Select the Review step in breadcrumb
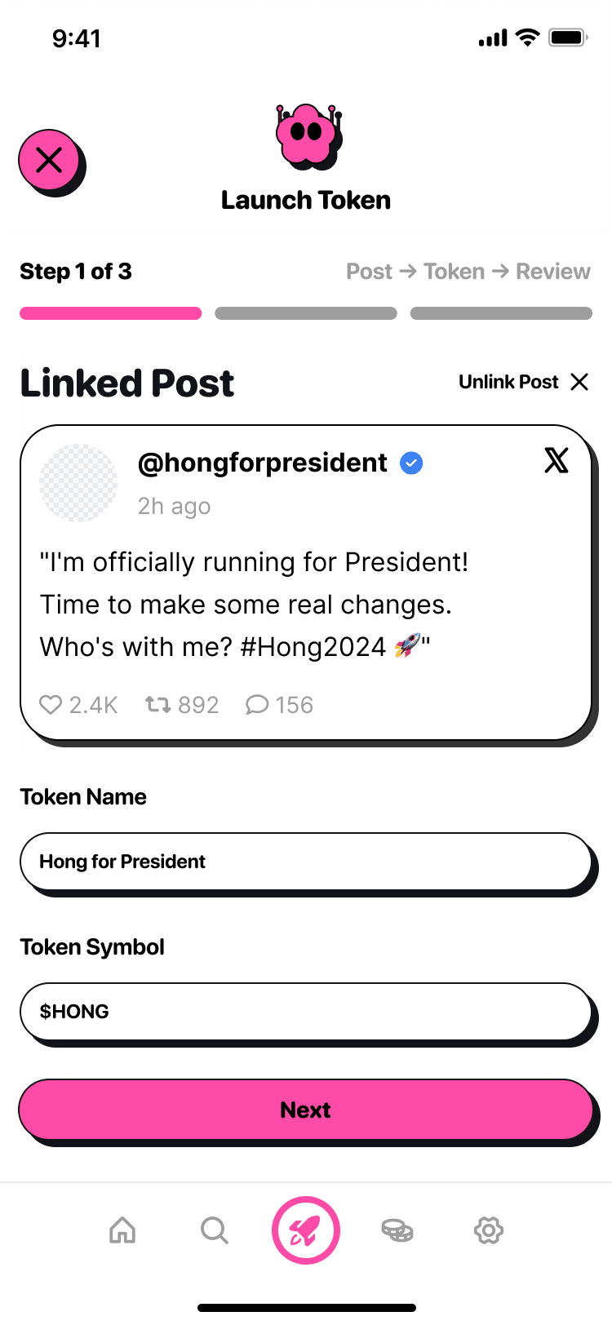 click(553, 272)
